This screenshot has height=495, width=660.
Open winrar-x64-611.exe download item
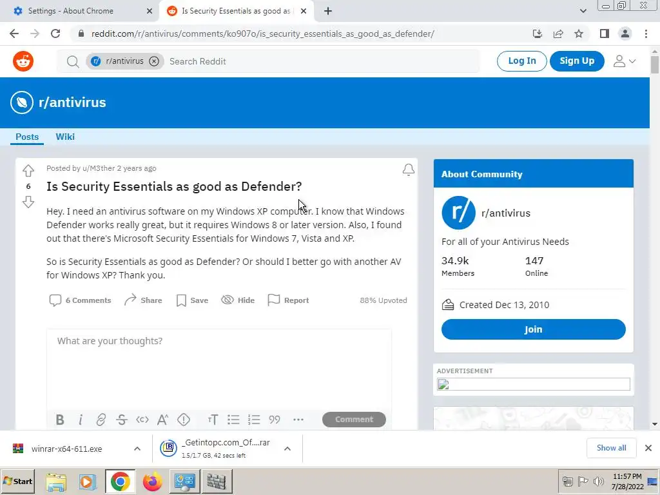click(x=66, y=449)
